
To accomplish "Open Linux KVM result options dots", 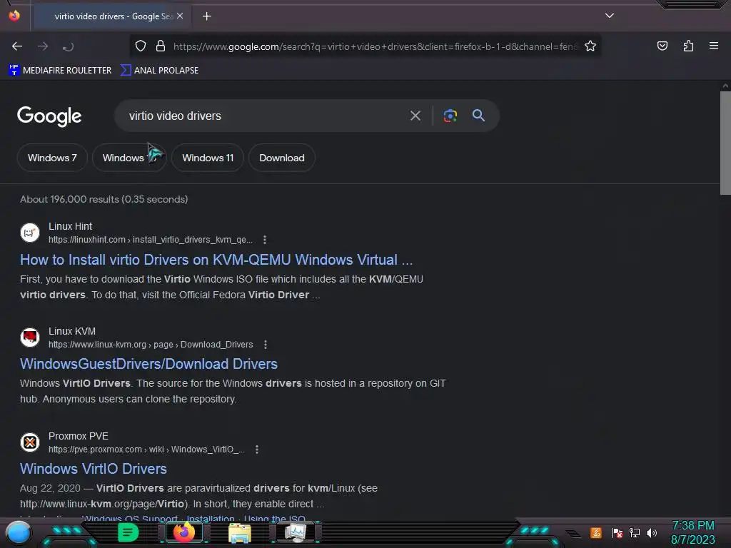I will point(266,345).
